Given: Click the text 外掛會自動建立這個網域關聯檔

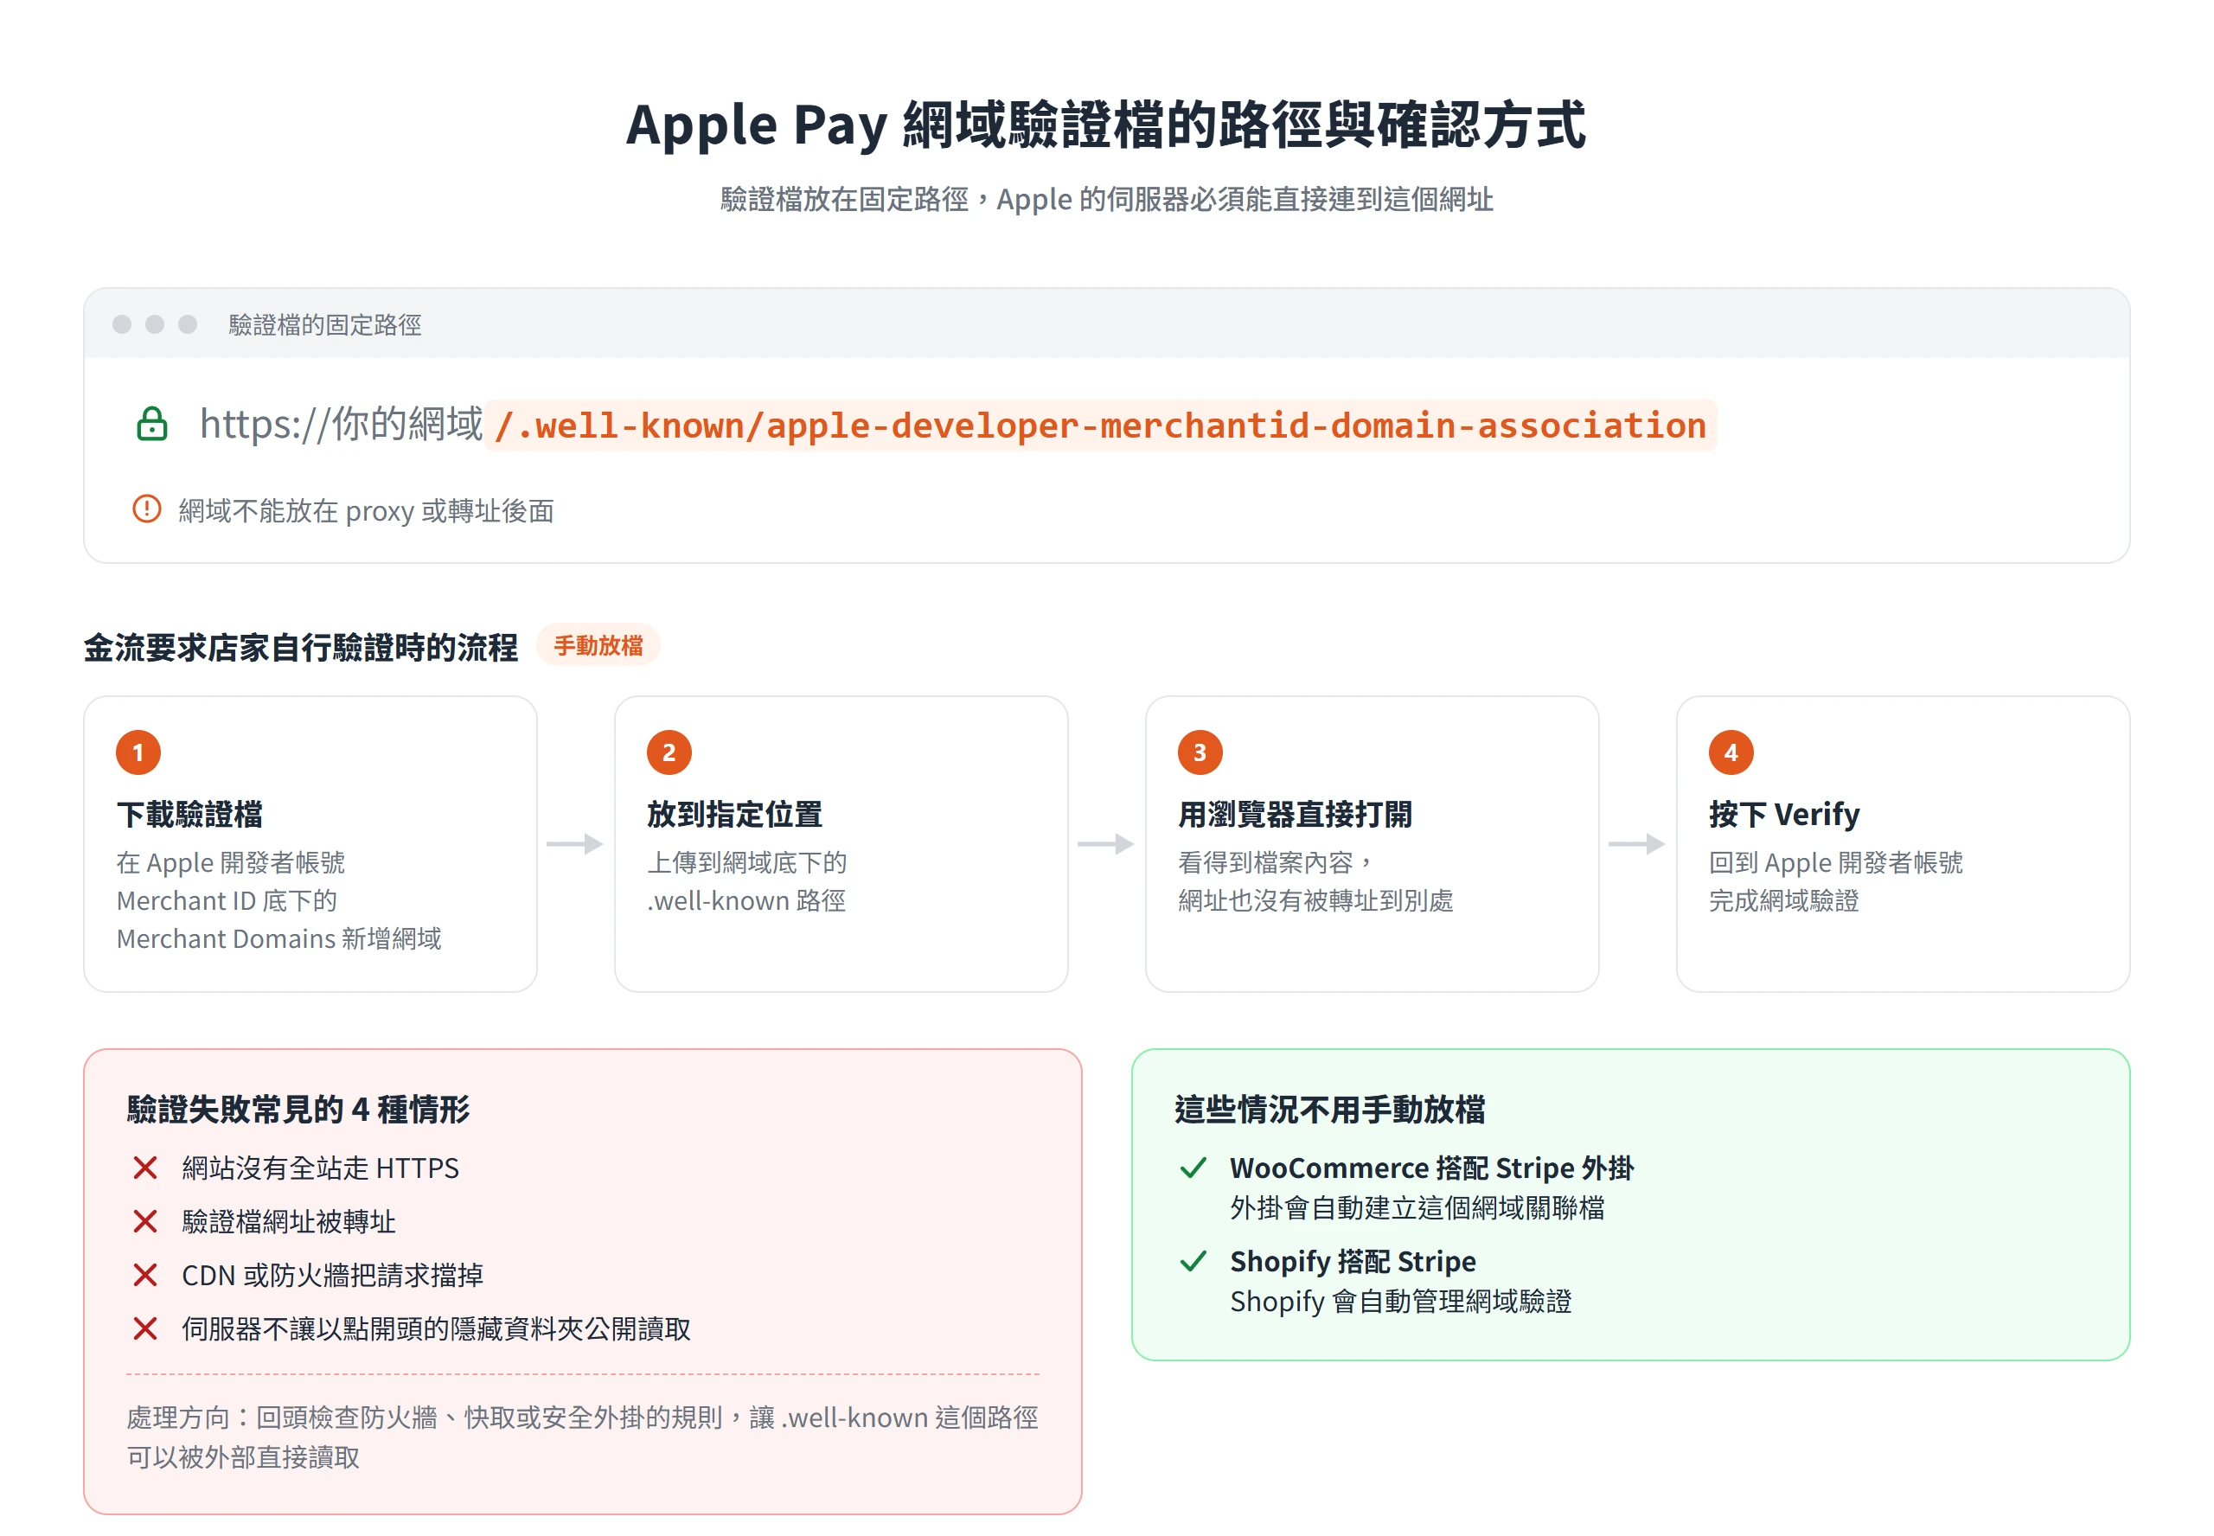Looking at the screenshot, I should [x=1417, y=1209].
